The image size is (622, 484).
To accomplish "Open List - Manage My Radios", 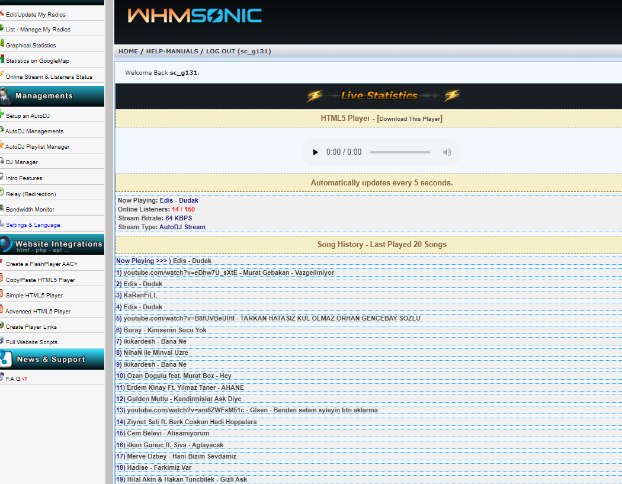I will (38, 30).
